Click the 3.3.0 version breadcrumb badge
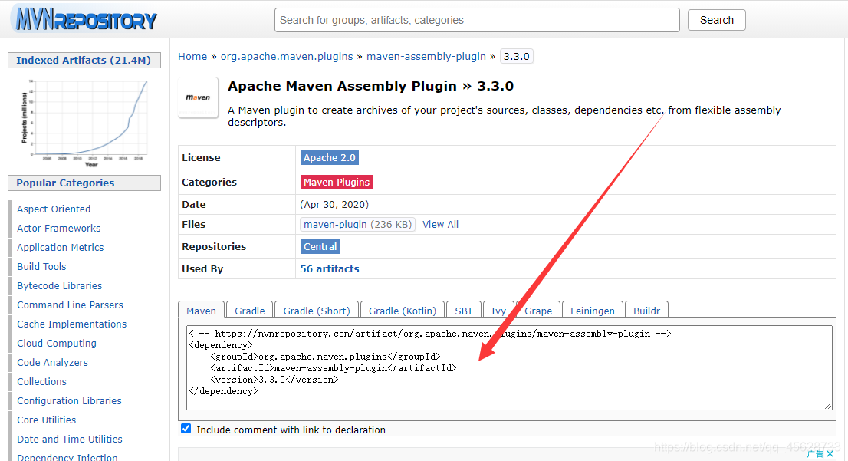This screenshot has width=848, height=461. 517,56
